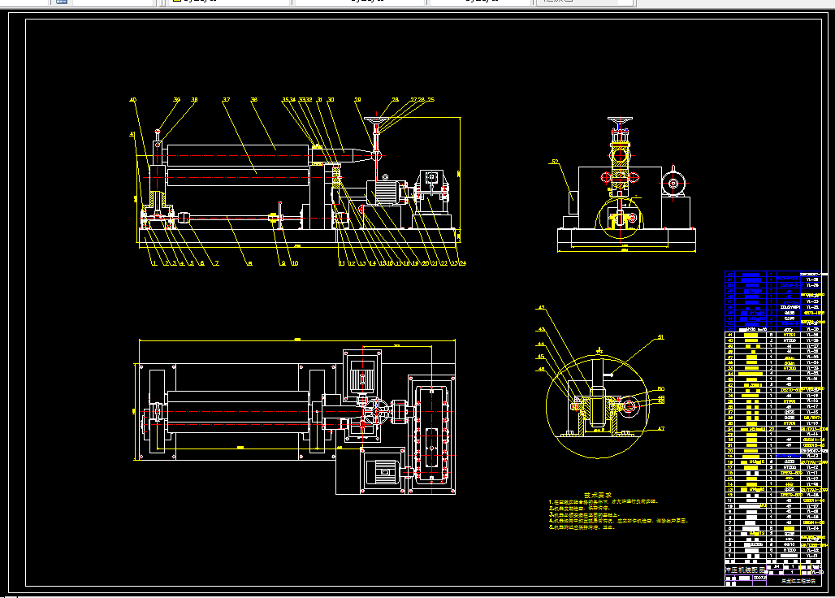
Task: Select part label 51 near detail view
Action: [661, 337]
